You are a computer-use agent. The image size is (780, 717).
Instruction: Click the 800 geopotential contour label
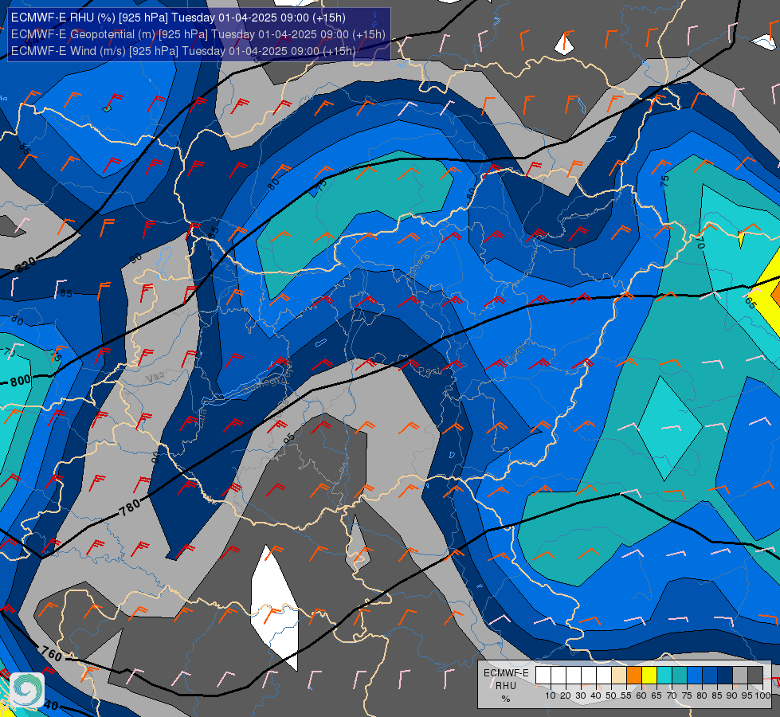click(21, 381)
